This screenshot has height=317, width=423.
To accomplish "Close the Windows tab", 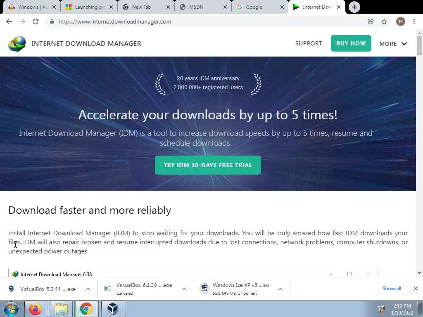I will coord(54,7).
